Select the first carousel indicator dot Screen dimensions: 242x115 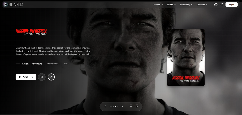point(110,106)
